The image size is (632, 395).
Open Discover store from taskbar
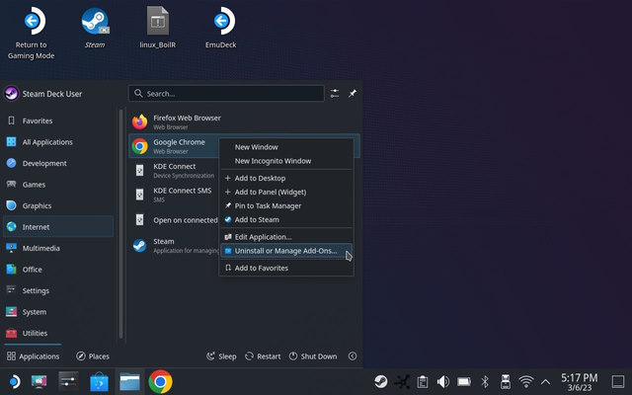click(x=99, y=381)
